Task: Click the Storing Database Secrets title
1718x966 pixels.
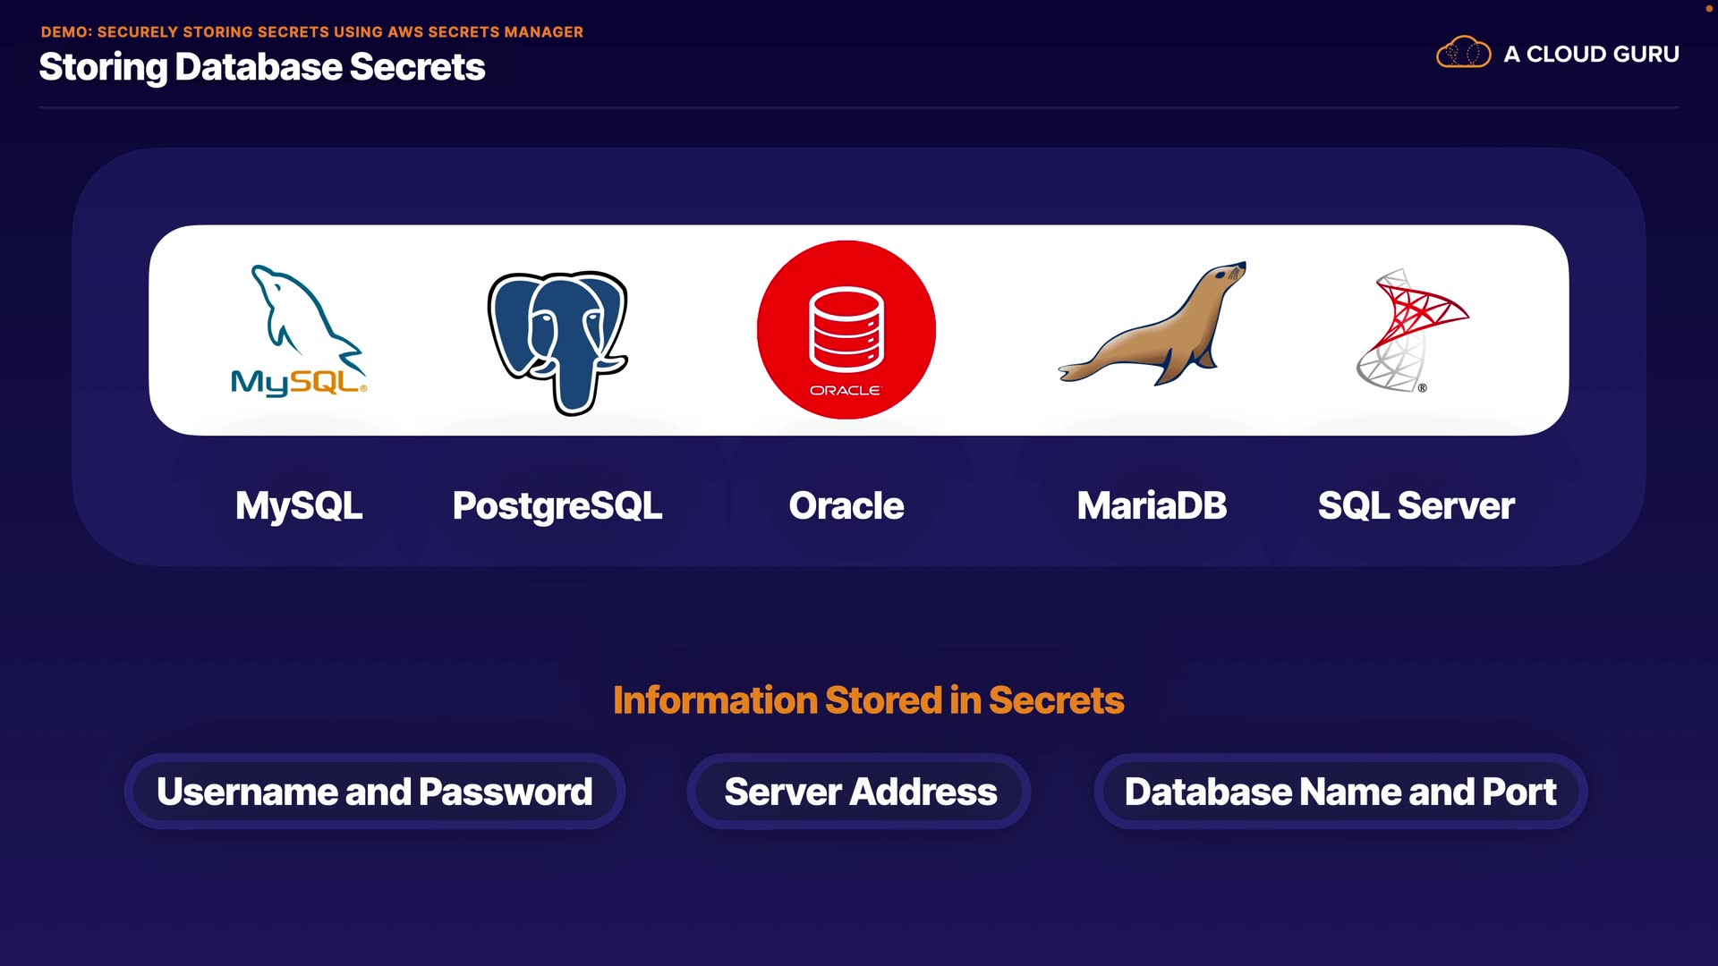Action: click(262, 67)
